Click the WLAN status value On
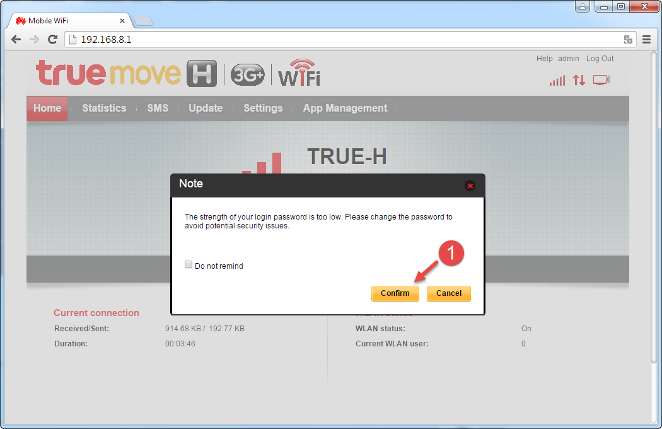The height and width of the screenshot is (429, 662). pos(526,329)
